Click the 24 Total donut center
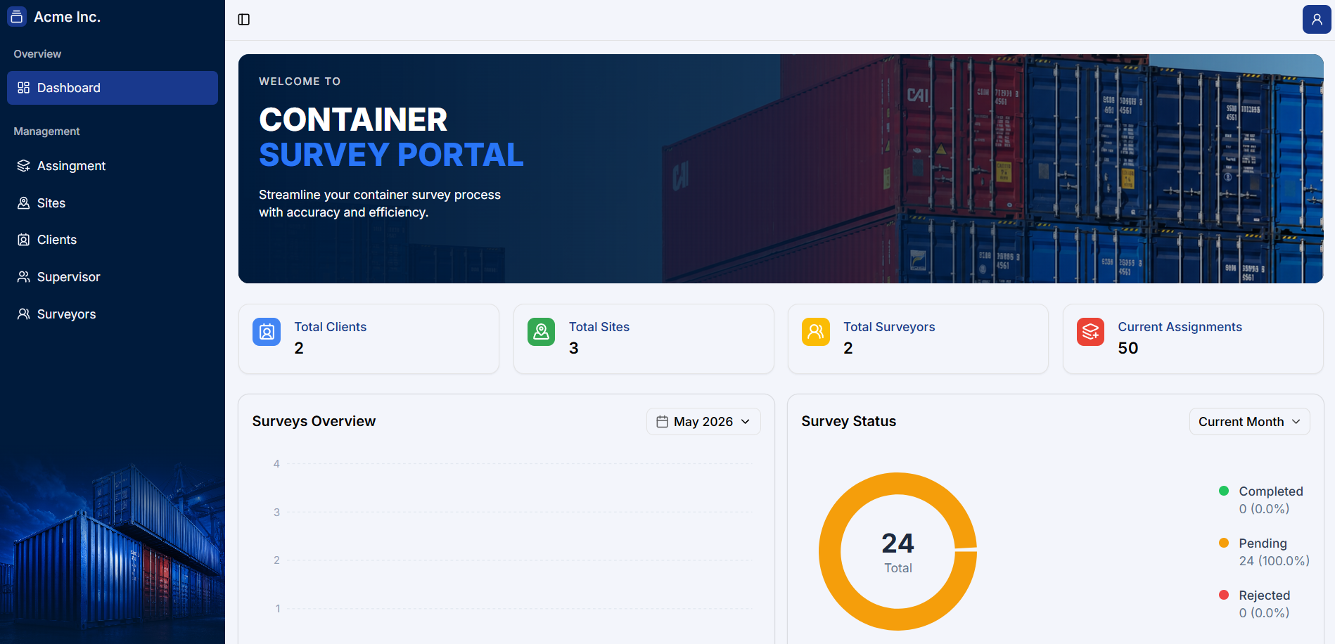1335x644 pixels. point(898,552)
